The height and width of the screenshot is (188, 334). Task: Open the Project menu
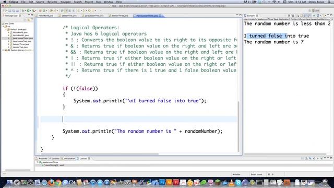pos(89,2)
